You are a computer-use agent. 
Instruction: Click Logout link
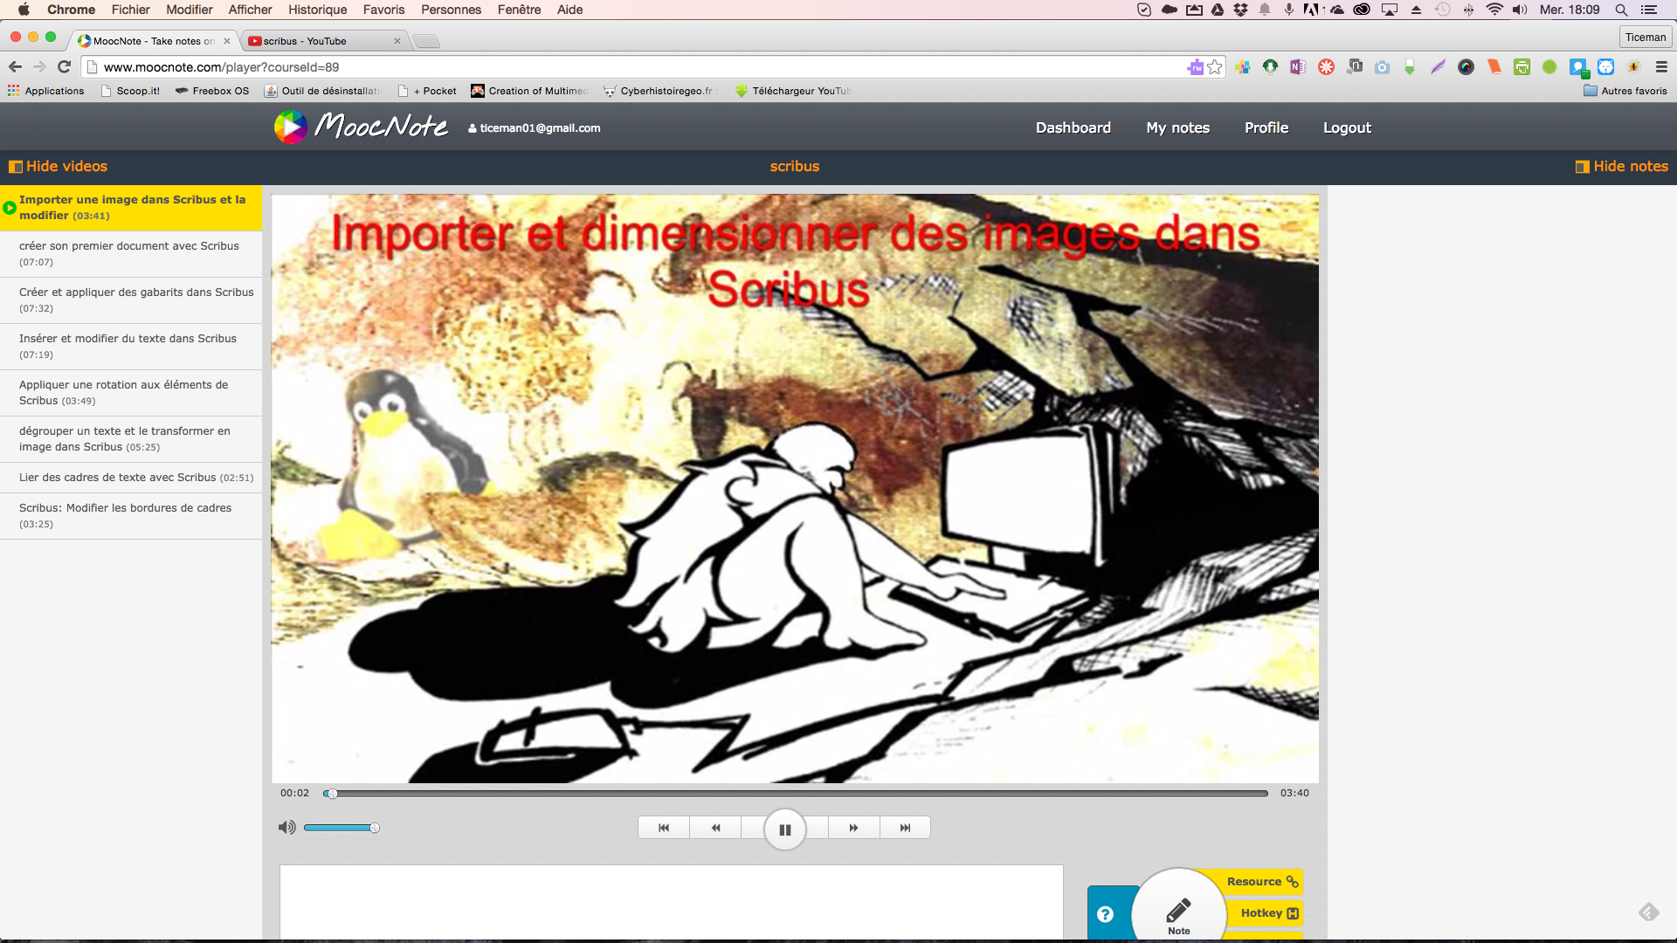[x=1347, y=127]
